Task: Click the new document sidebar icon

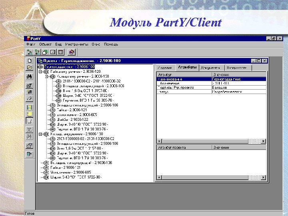Action: point(29,61)
